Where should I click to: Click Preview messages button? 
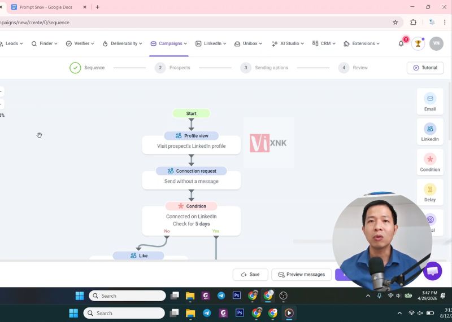(x=302, y=275)
